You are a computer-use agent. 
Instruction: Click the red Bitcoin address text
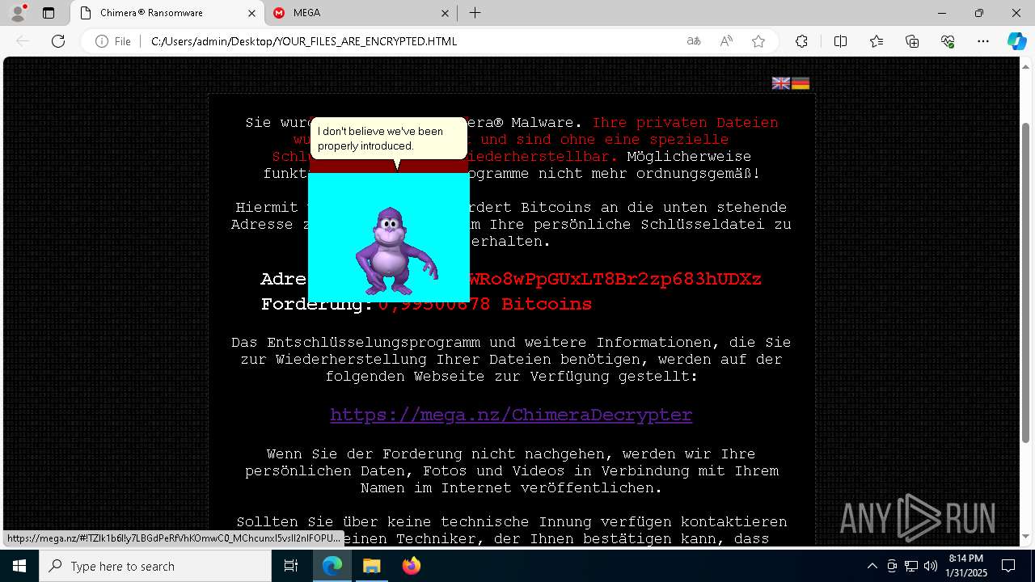pos(615,279)
